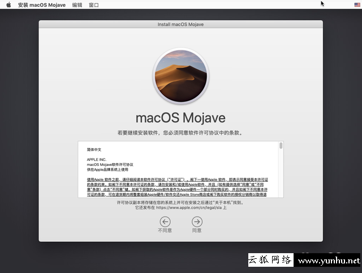The image size is (362, 273).
Task: Click the first underlined license paragraph
Action: (x=177, y=187)
